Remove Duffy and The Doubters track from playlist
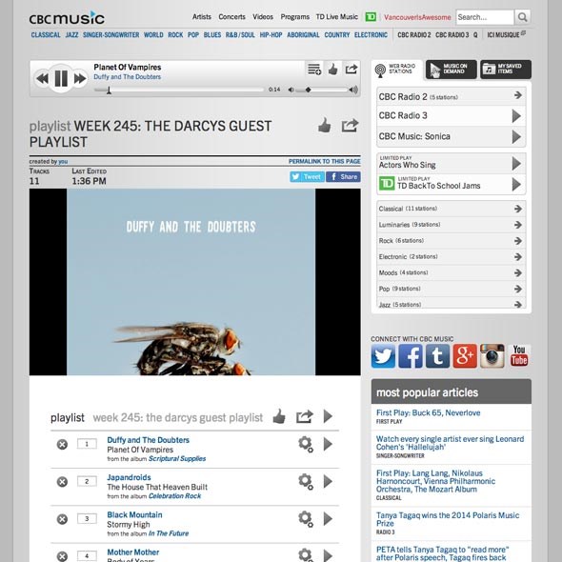The image size is (562, 562). (62, 445)
